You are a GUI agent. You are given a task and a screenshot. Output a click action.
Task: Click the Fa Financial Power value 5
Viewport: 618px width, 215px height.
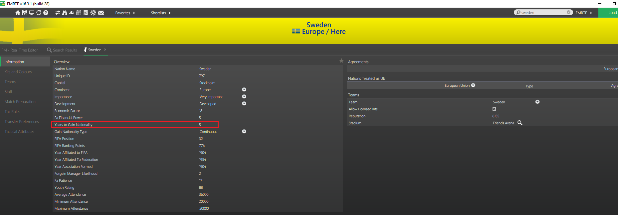click(x=200, y=118)
